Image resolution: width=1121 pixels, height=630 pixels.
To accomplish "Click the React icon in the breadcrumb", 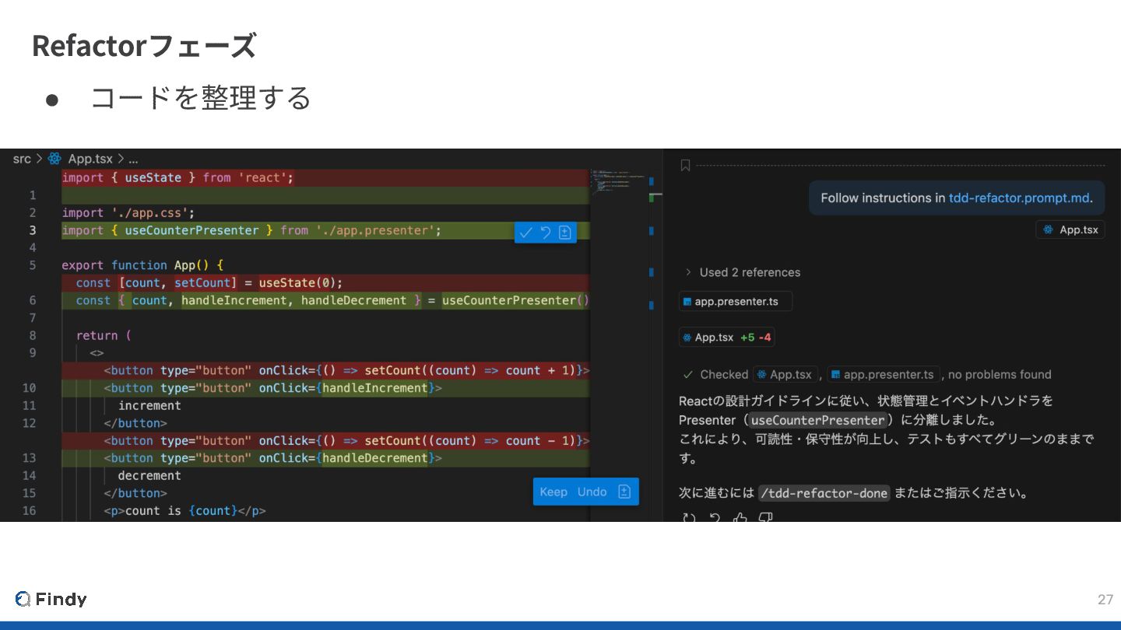I will tap(54, 159).
